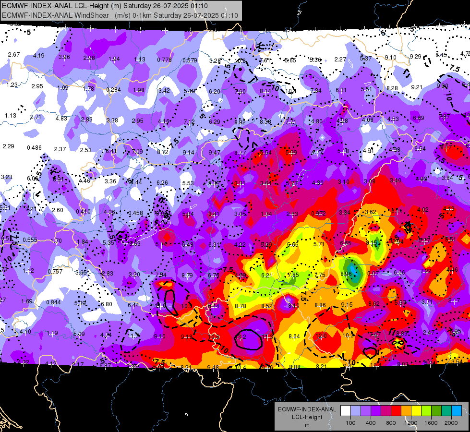Click the wind shear value 0.284
The image size is (470, 432).
coord(114,90)
